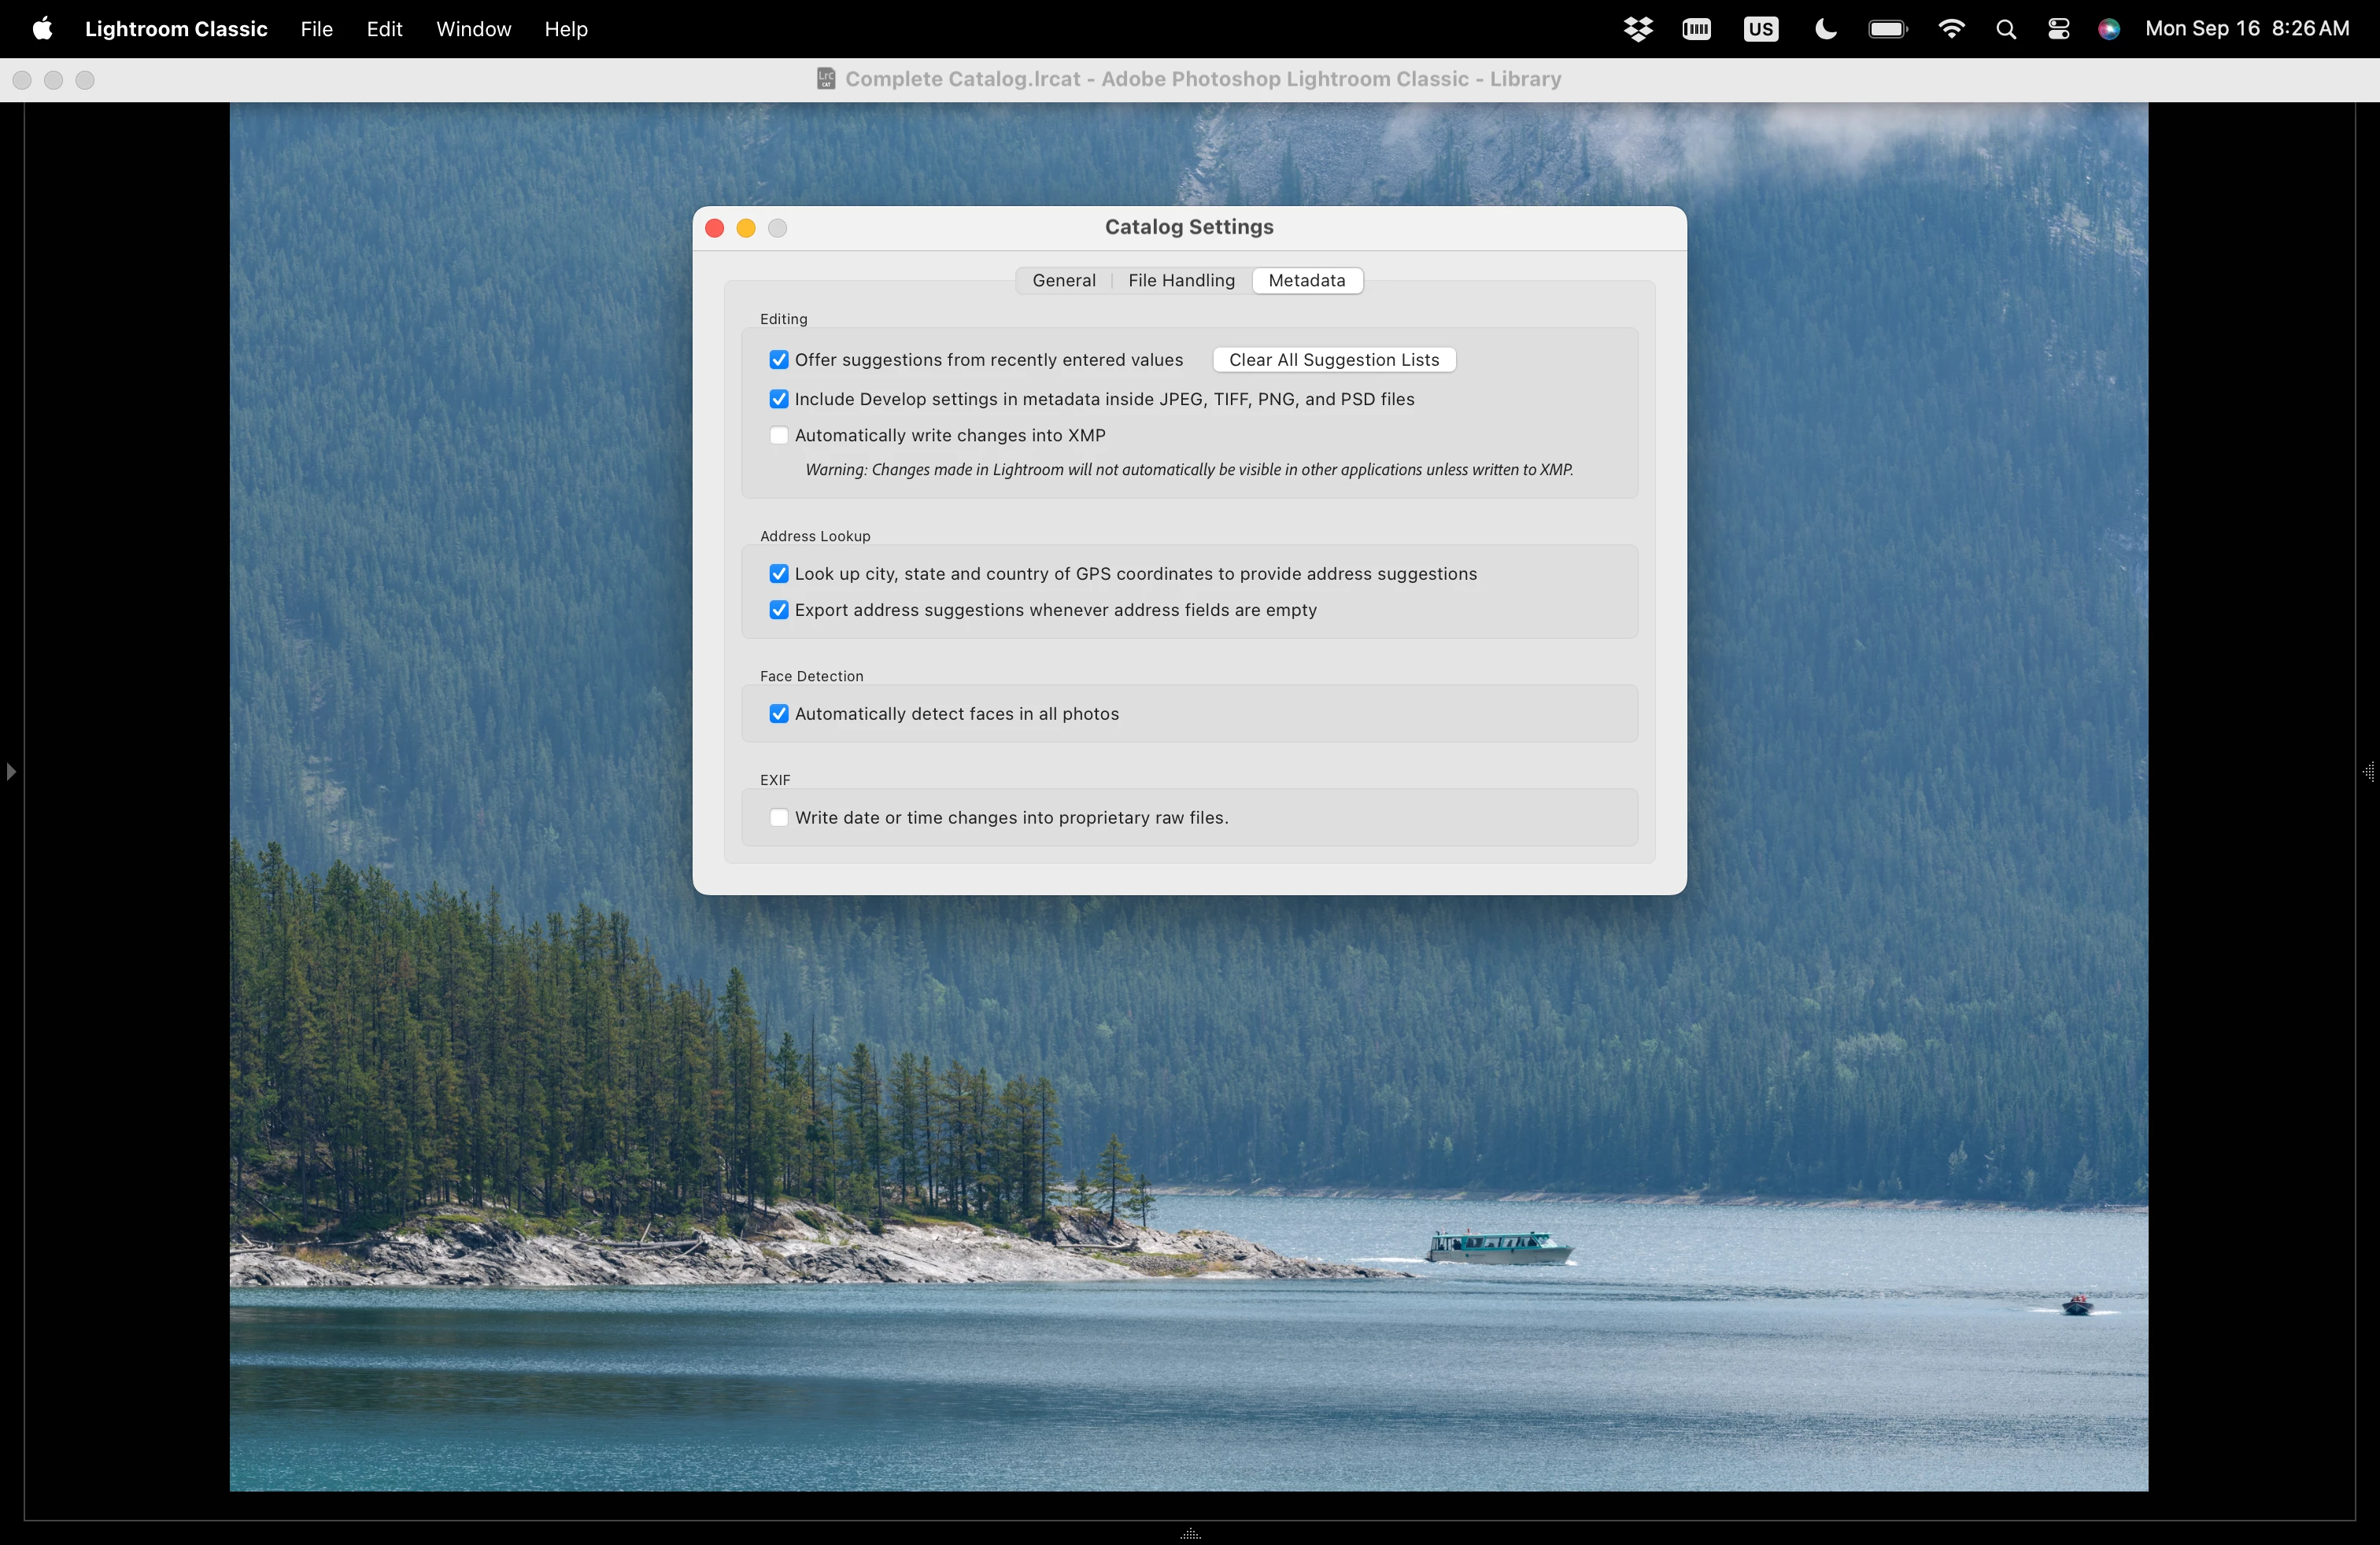Open the Apple menu
Screen dimensions: 2380x1545
pos(42,29)
